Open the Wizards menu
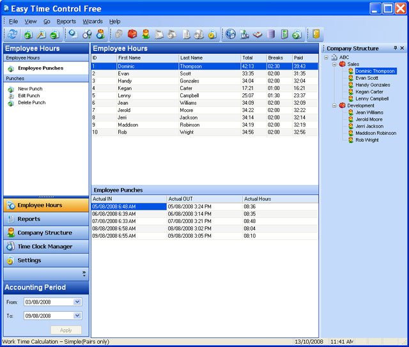 (x=92, y=21)
